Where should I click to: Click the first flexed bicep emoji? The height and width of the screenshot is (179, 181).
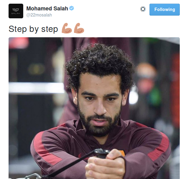click(67, 28)
